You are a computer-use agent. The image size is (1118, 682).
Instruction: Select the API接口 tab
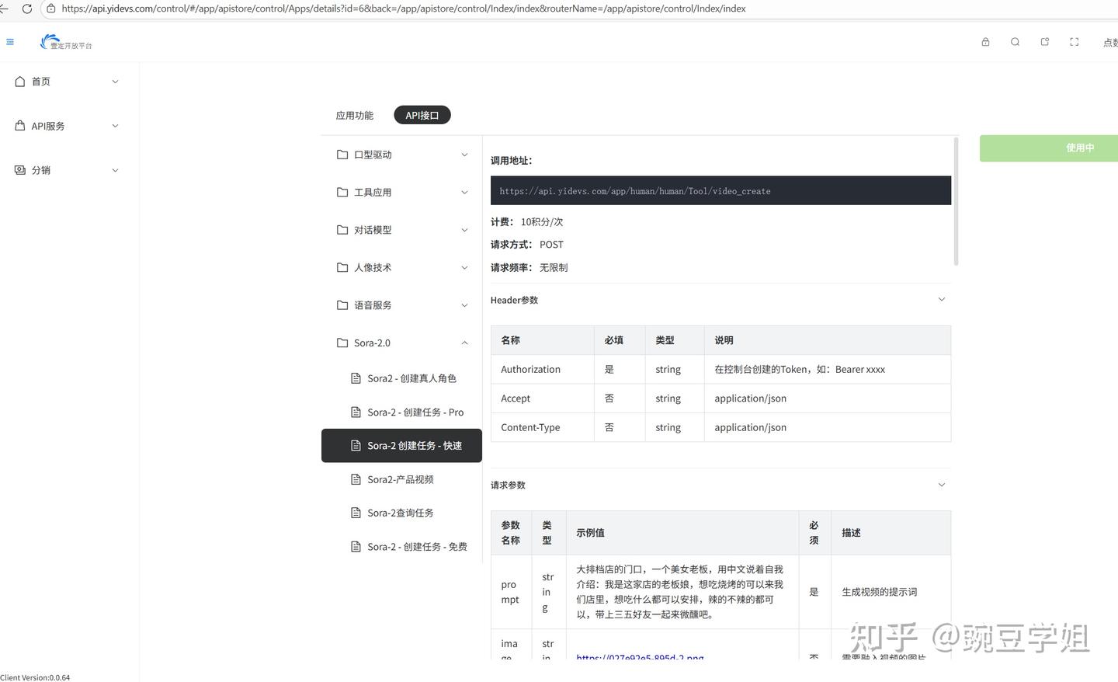(422, 116)
